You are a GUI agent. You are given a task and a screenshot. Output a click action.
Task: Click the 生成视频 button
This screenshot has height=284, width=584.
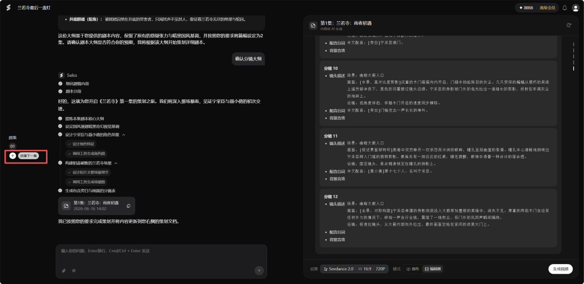click(x=560, y=269)
